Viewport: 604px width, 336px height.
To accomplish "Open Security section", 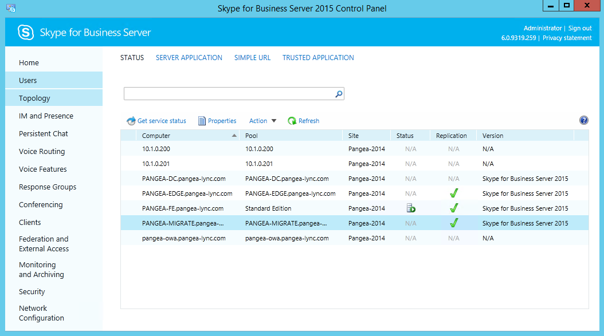I will tap(54, 292).
